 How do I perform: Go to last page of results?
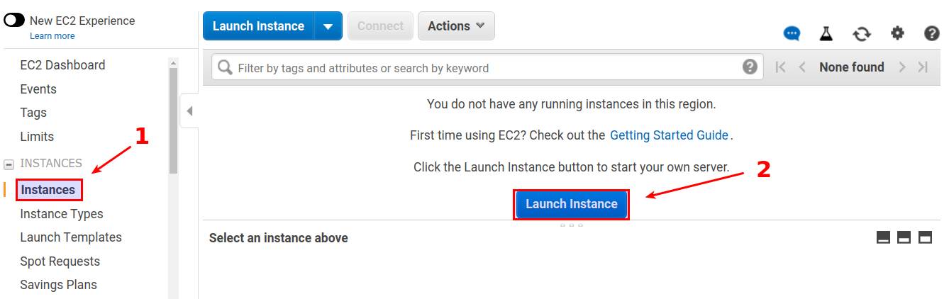click(x=923, y=67)
